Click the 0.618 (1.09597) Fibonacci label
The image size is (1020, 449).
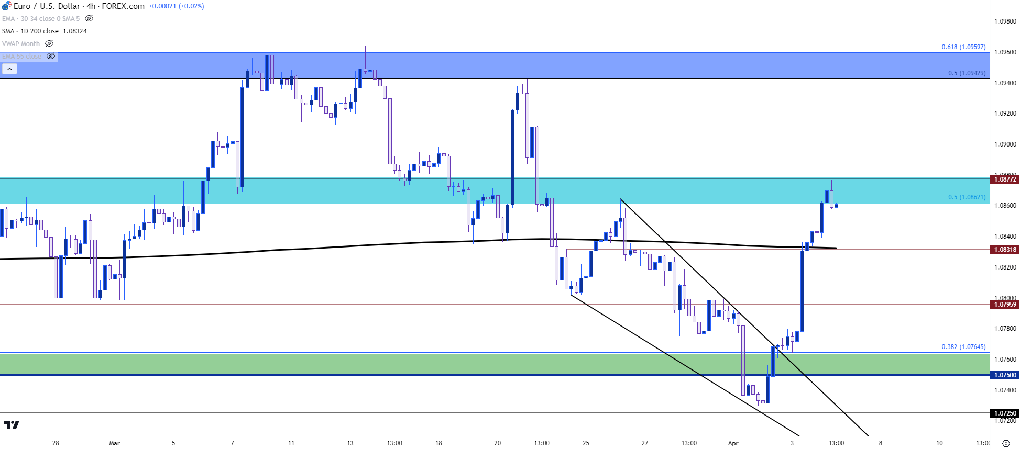[963, 47]
